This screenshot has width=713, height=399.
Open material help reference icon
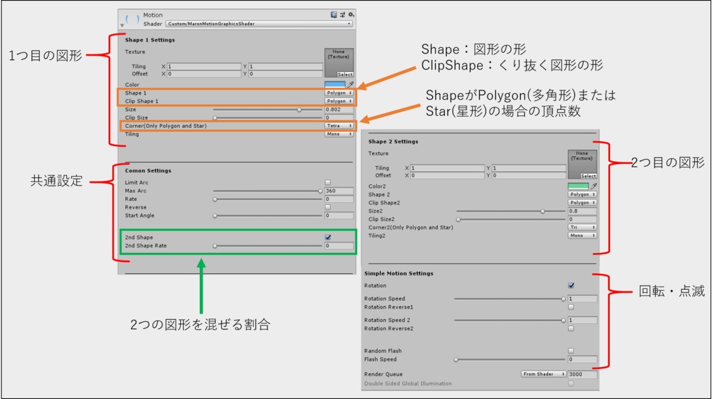[x=334, y=15]
